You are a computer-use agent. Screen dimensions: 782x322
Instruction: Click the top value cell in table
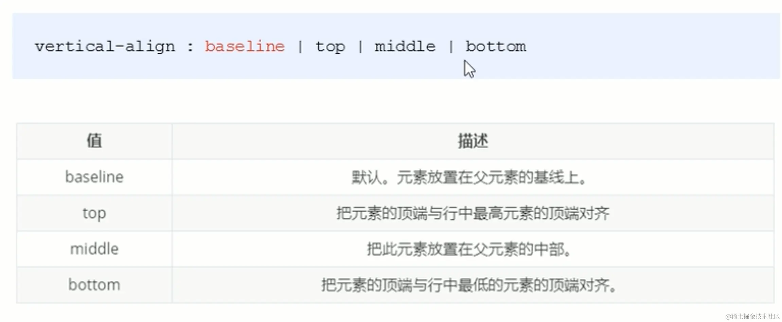pyautogui.click(x=94, y=214)
